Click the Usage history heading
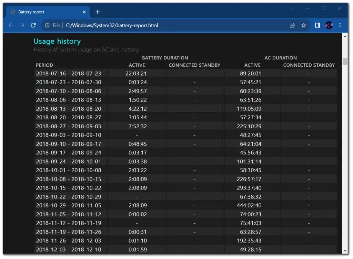Image resolution: width=353 pixels, height=259 pixels. [x=57, y=41]
